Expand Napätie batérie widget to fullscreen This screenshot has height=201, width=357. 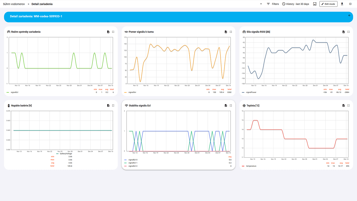click(x=113, y=105)
